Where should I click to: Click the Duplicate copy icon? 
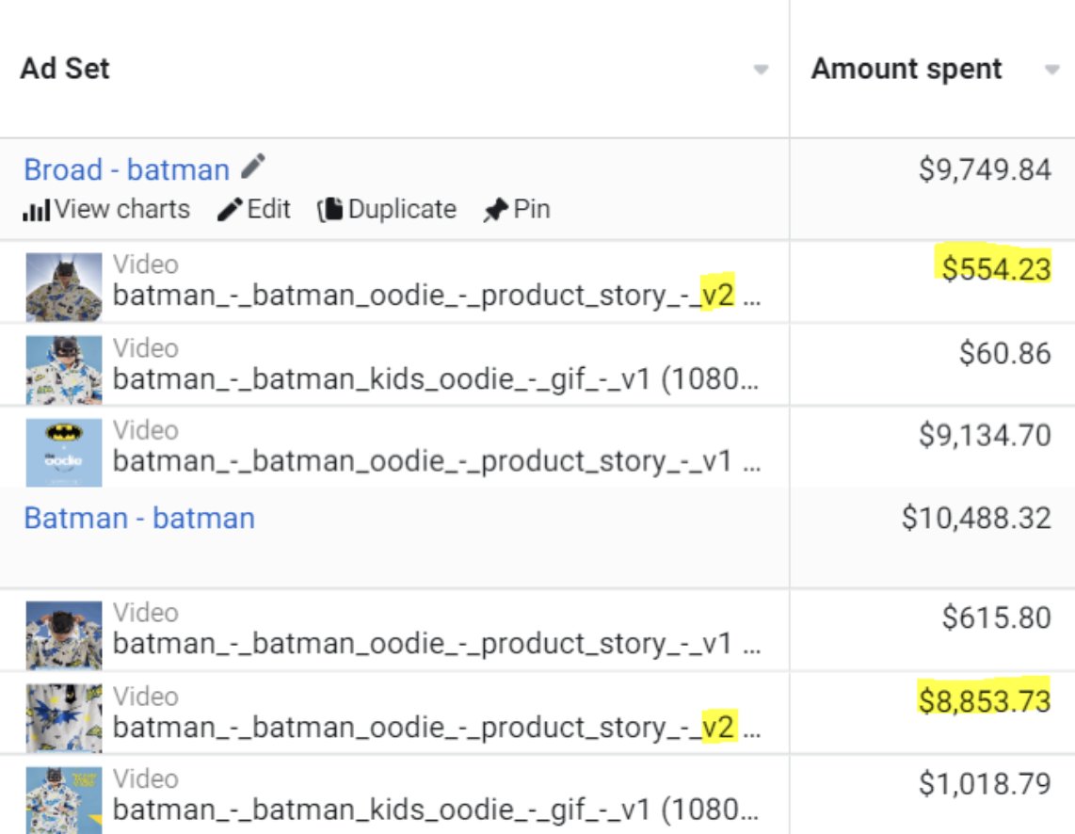point(330,210)
